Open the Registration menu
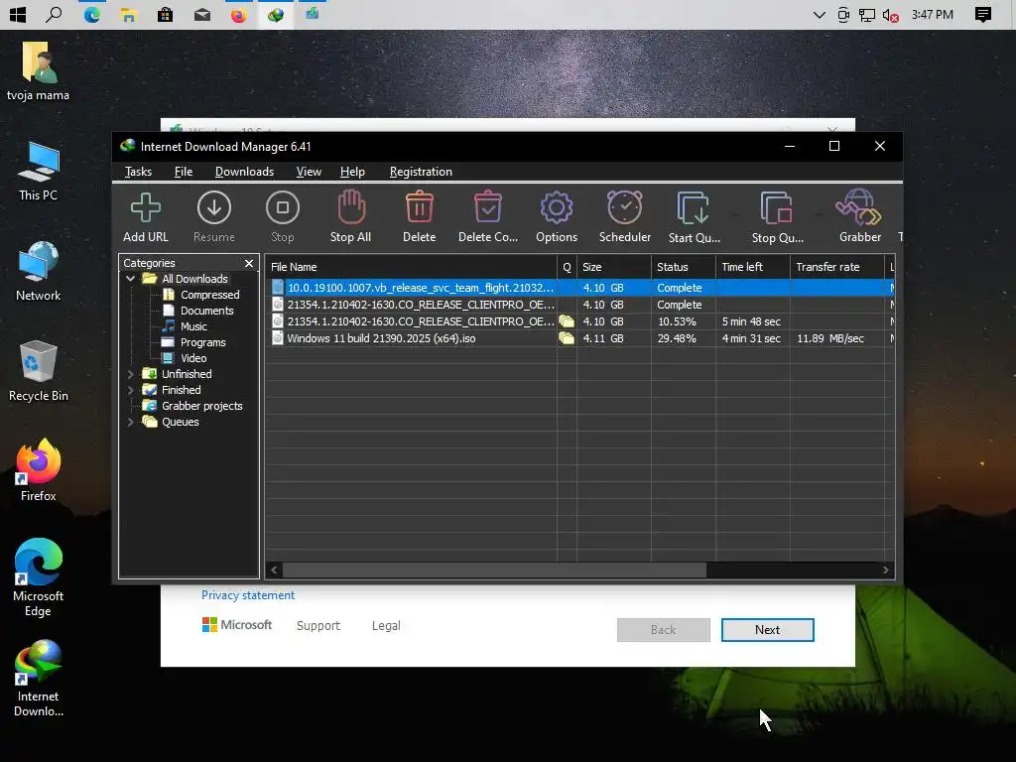 coord(421,172)
